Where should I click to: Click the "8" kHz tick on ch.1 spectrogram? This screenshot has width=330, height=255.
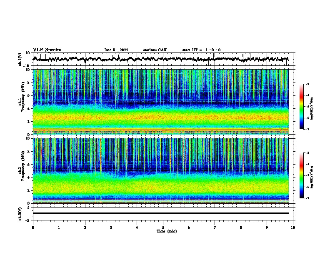click(x=29, y=82)
